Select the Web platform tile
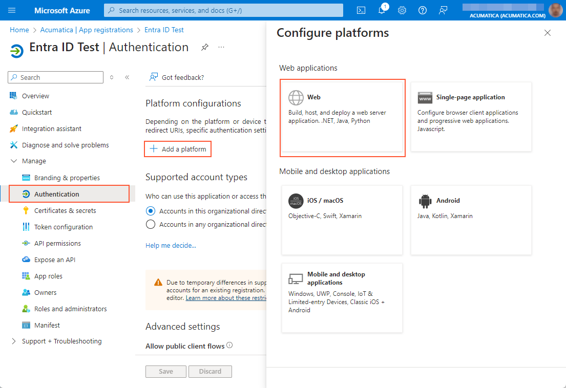566x388 pixels. (342, 117)
